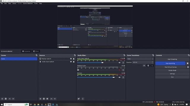Enable Studio Mode

click(172, 70)
